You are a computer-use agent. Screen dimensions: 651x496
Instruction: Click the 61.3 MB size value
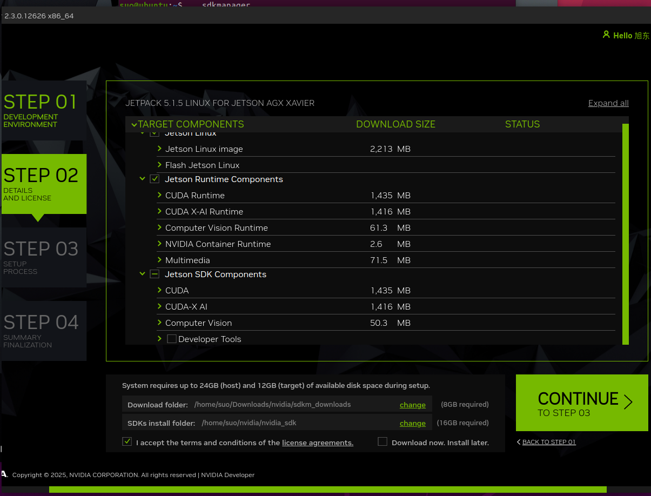391,227
